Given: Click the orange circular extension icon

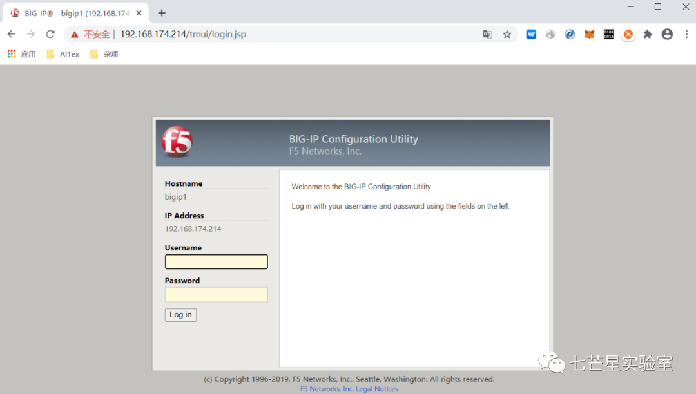Looking at the screenshot, I should [628, 34].
